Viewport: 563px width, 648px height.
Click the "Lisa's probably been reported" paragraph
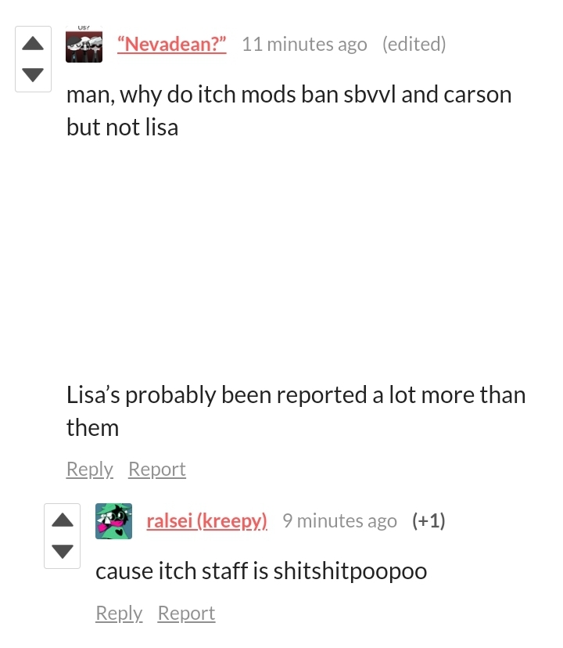[296, 411]
